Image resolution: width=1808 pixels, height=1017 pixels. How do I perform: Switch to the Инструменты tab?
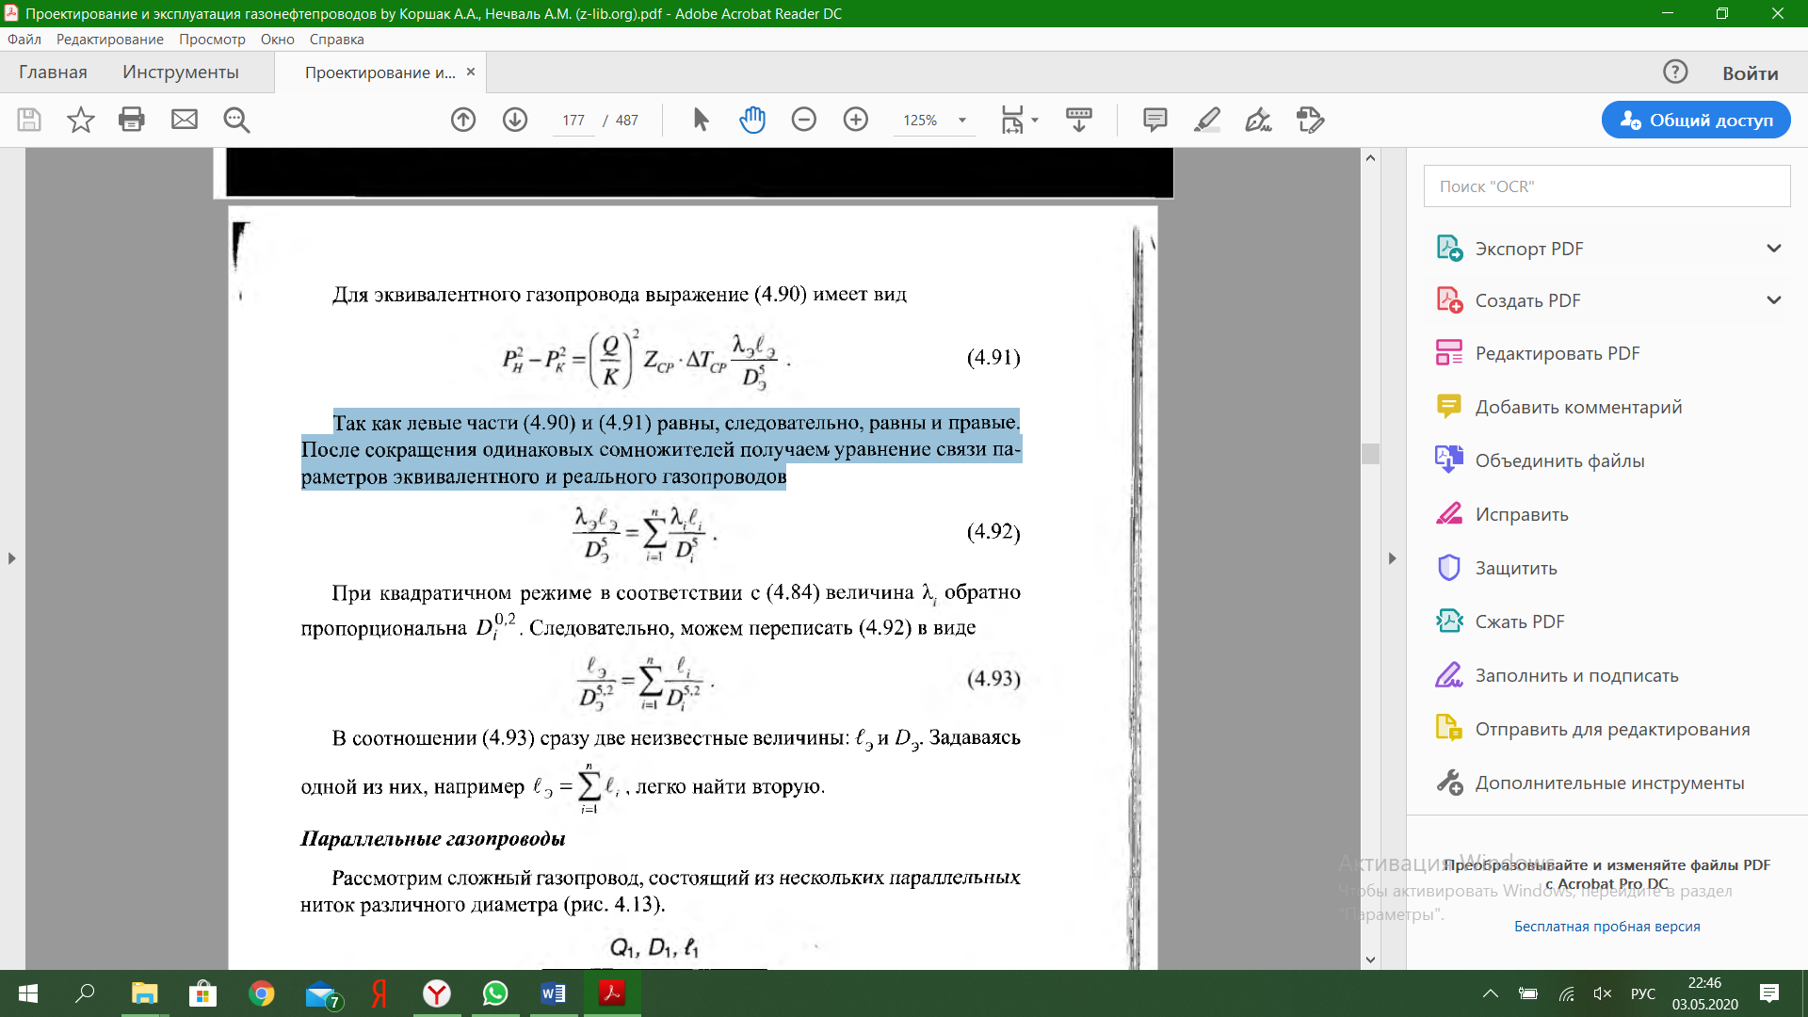(x=181, y=73)
